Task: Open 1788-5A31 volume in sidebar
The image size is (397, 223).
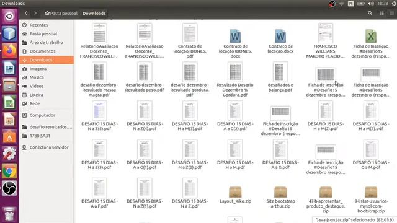Action: 47,136
